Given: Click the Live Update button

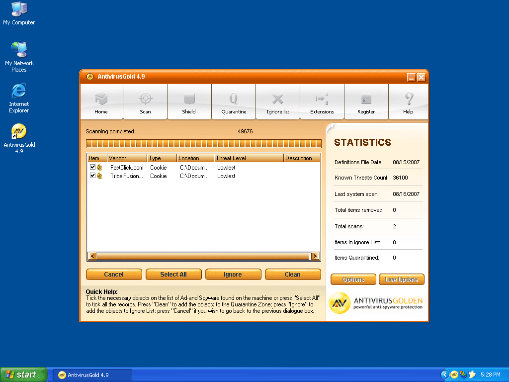Looking at the screenshot, I should (402, 280).
